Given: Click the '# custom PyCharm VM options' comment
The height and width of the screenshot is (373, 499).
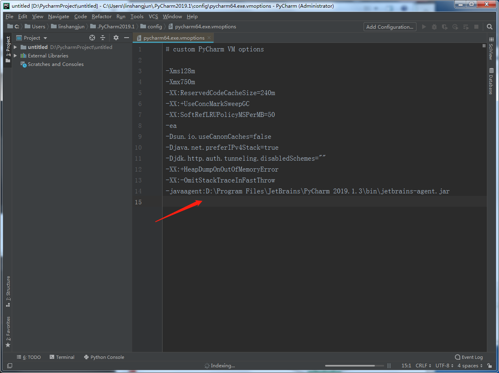Looking at the screenshot, I should coord(215,49).
